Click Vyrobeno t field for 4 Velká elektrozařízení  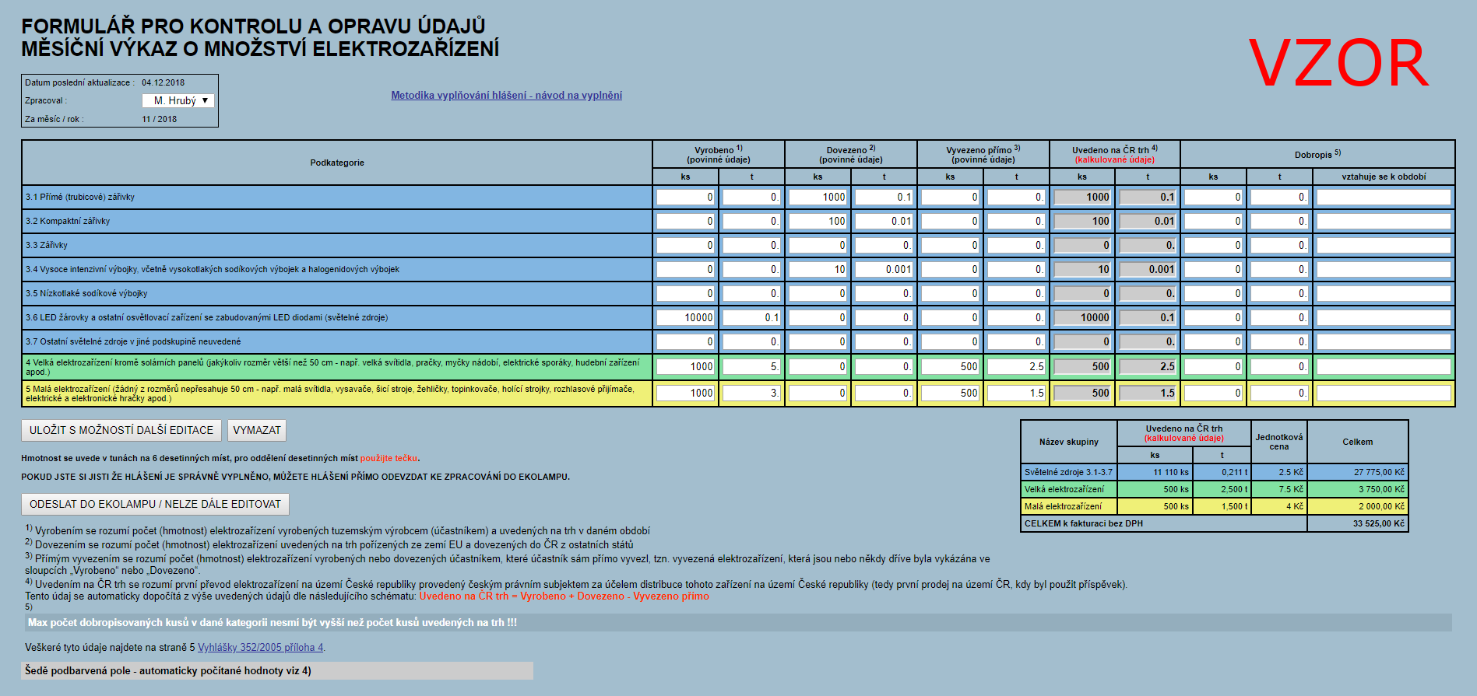[751, 367]
